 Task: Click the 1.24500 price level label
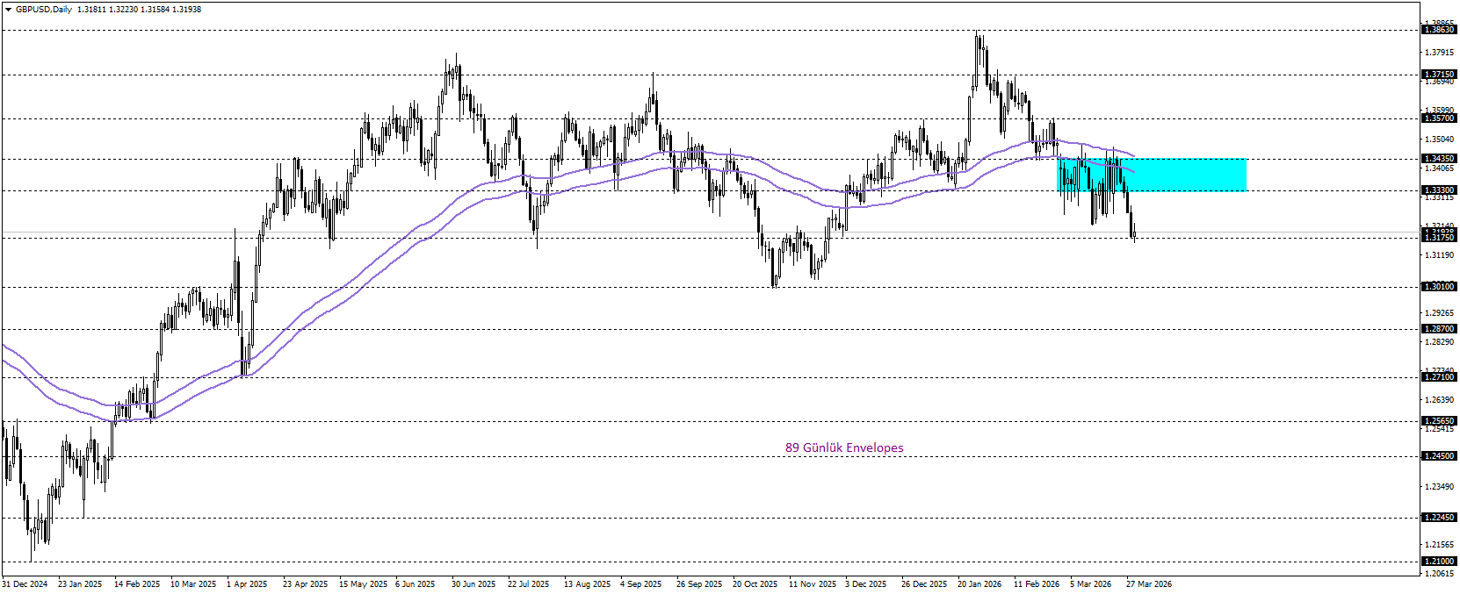click(x=1439, y=456)
